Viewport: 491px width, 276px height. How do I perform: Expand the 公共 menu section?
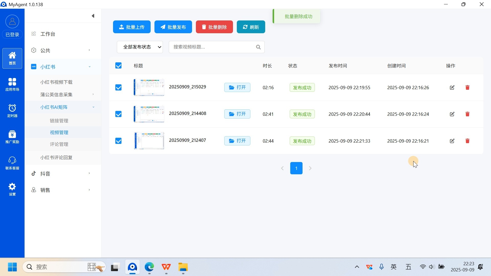click(63, 50)
